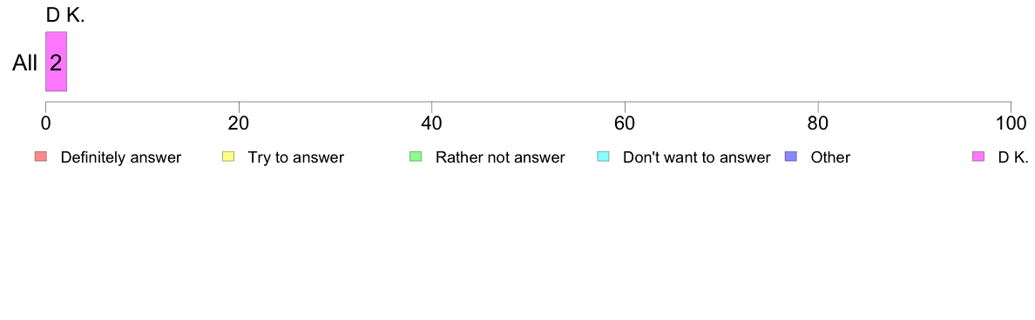1035x320 pixels.
Task: Click the 100 tick label on axis
Action: coord(1011,123)
